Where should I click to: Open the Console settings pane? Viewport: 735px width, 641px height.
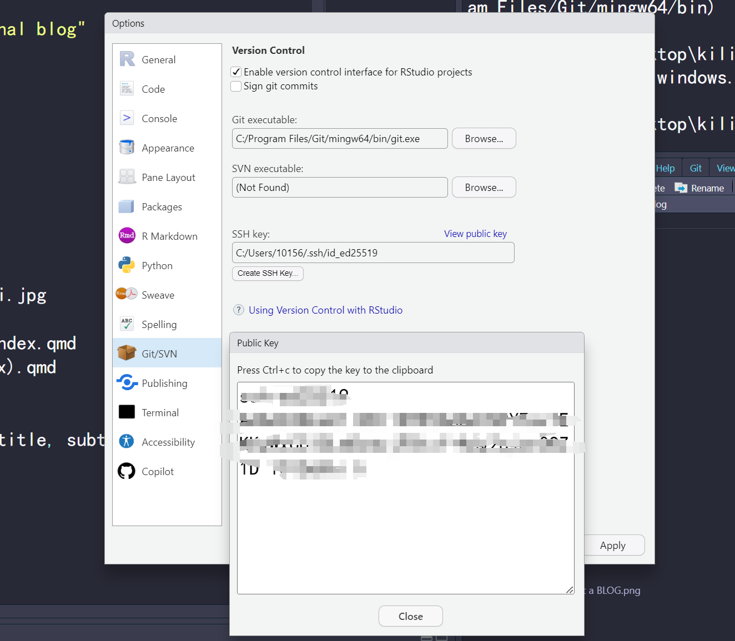(159, 118)
